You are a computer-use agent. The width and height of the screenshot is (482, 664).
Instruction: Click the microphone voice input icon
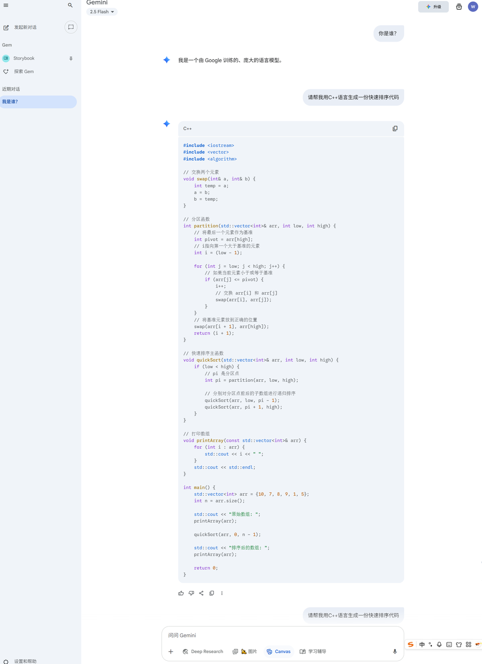tap(395, 652)
